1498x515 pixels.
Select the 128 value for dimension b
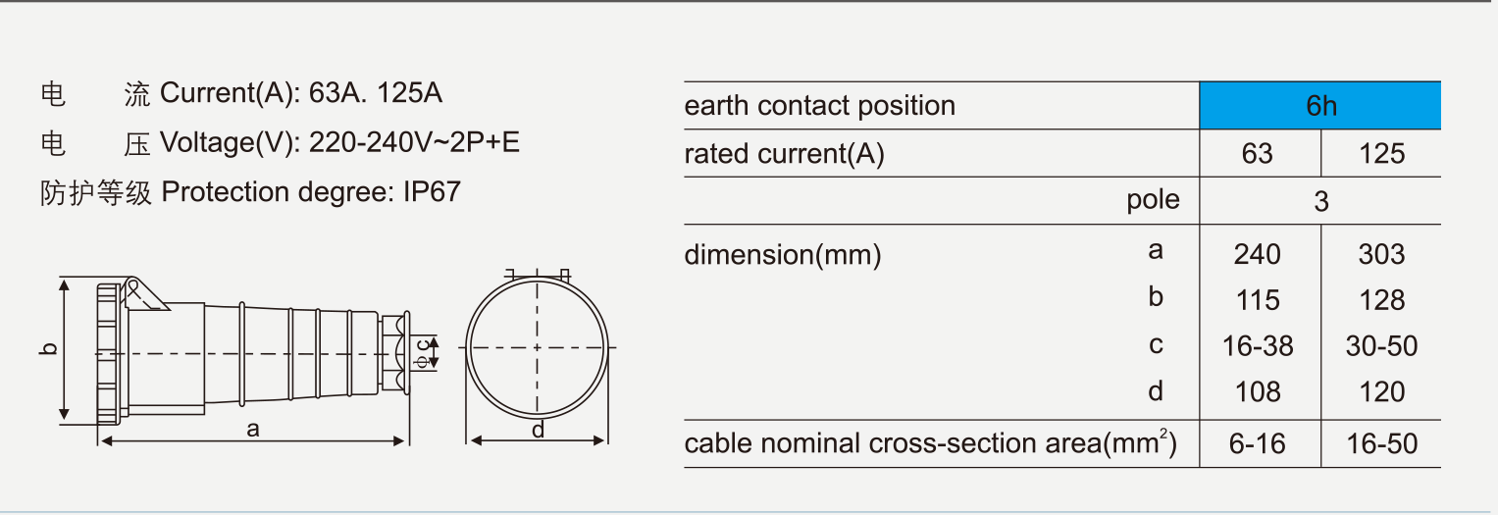coord(1381,300)
